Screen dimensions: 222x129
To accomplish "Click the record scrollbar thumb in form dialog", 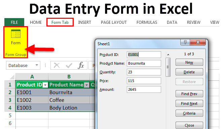I will point(168,67).
